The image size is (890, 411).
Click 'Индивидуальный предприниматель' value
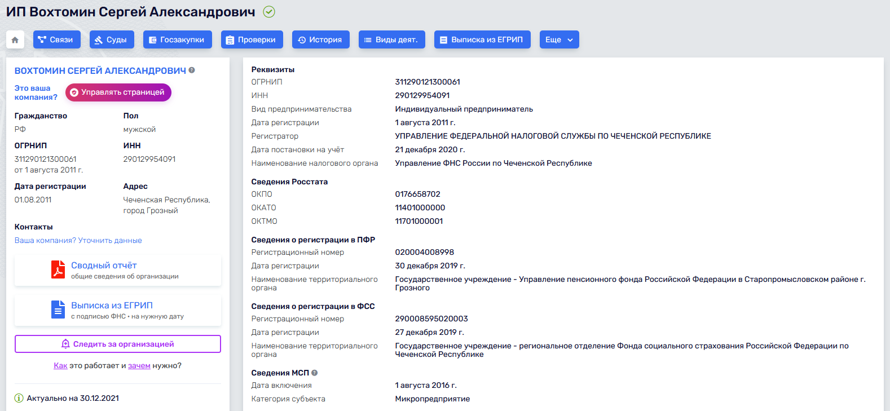[x=464, y=109]
